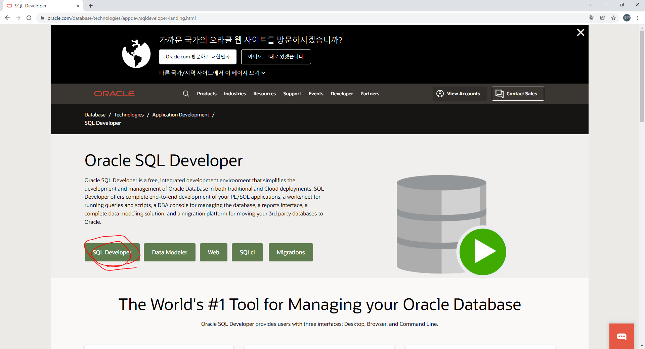Viewport: 645px width, 349px height.
Task: Open the site search magnifier
Action: pos(186,94)
